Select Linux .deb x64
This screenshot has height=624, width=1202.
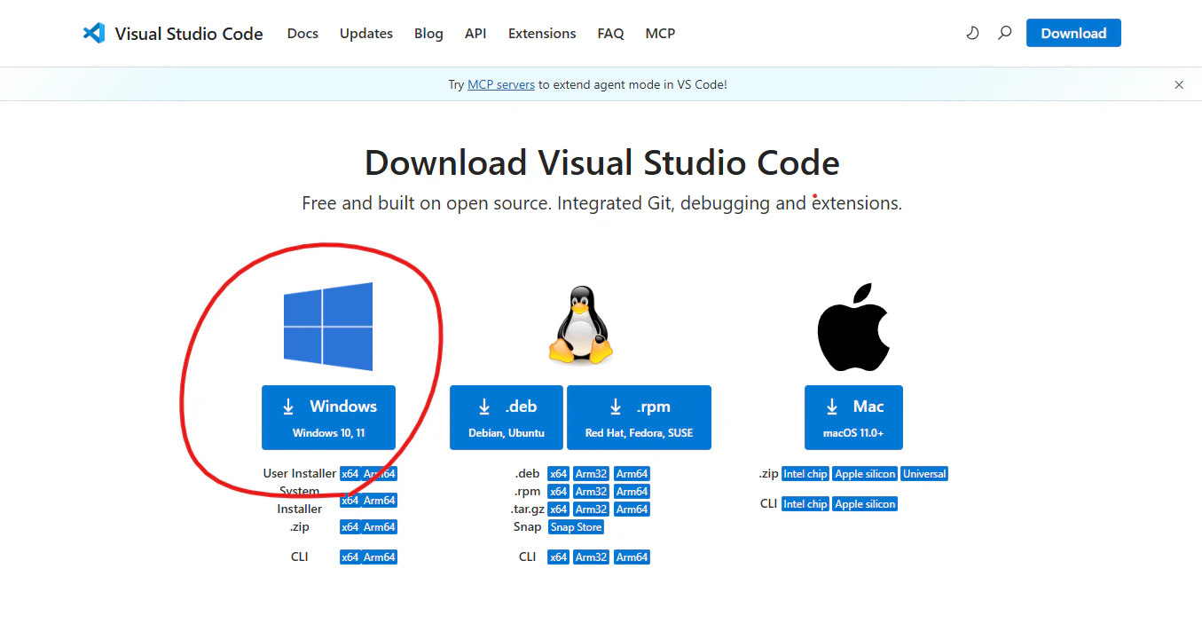[x=558, y=474]
